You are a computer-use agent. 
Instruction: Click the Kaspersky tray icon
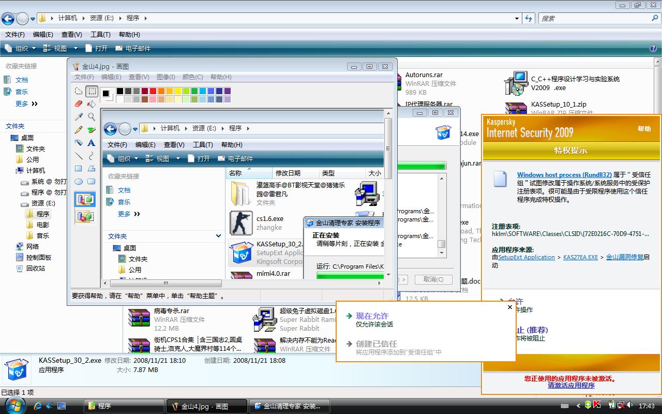click(x=597, y=405)
